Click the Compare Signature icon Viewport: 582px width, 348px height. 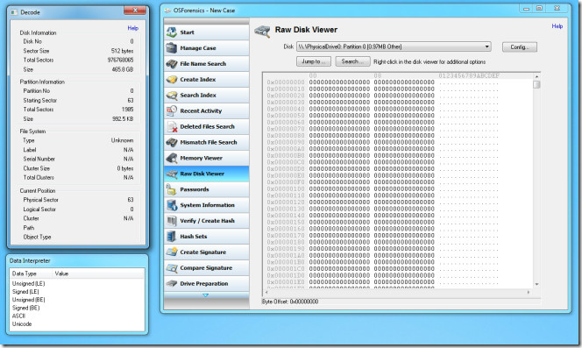point(172,267)
